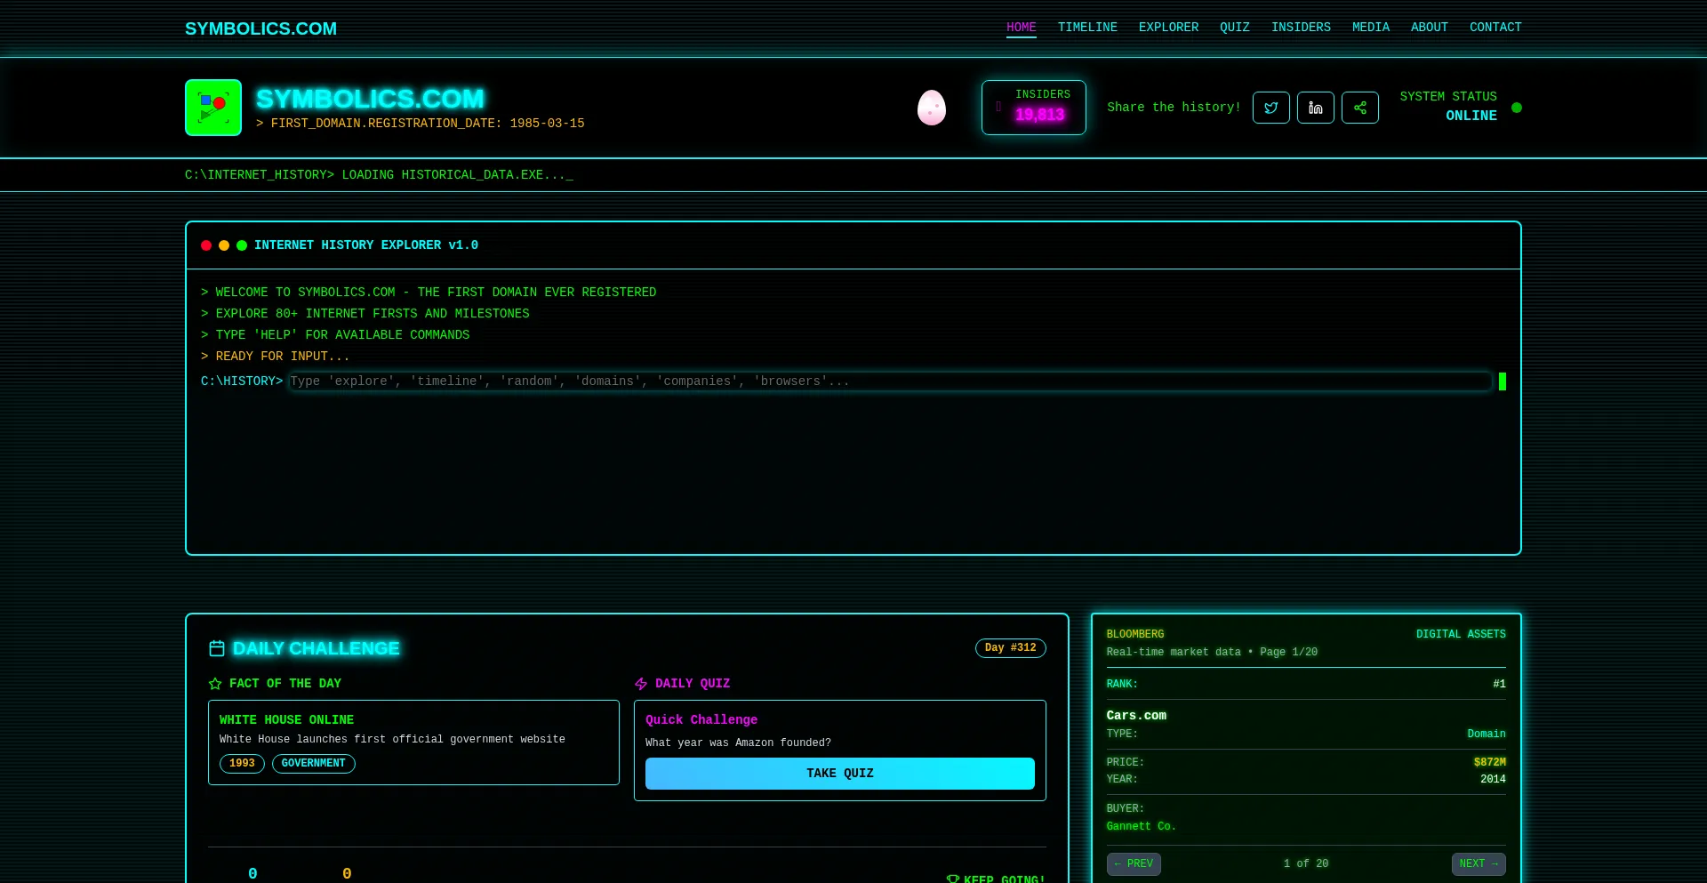This screenshot has height=883, width=1707.
Task: Go to next digital asset page
Action: [1478, 863]
